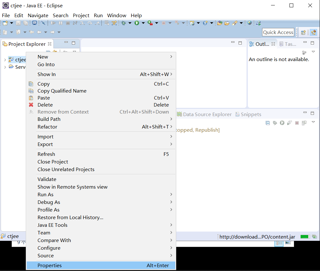
Task: Open the Servers view menu triangle
Action: pos(313,122)
